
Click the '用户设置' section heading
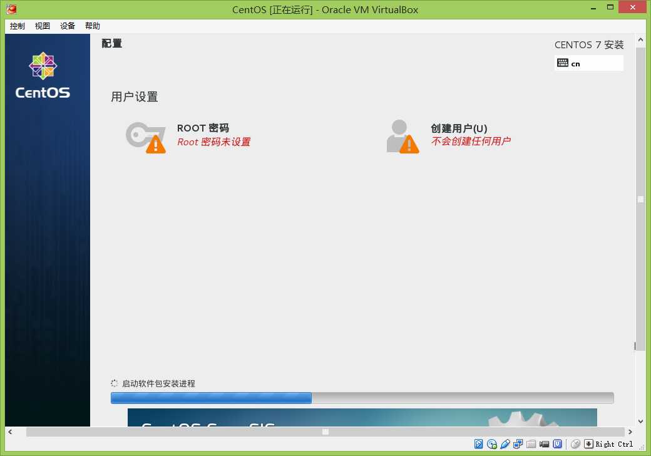(134, 96)
